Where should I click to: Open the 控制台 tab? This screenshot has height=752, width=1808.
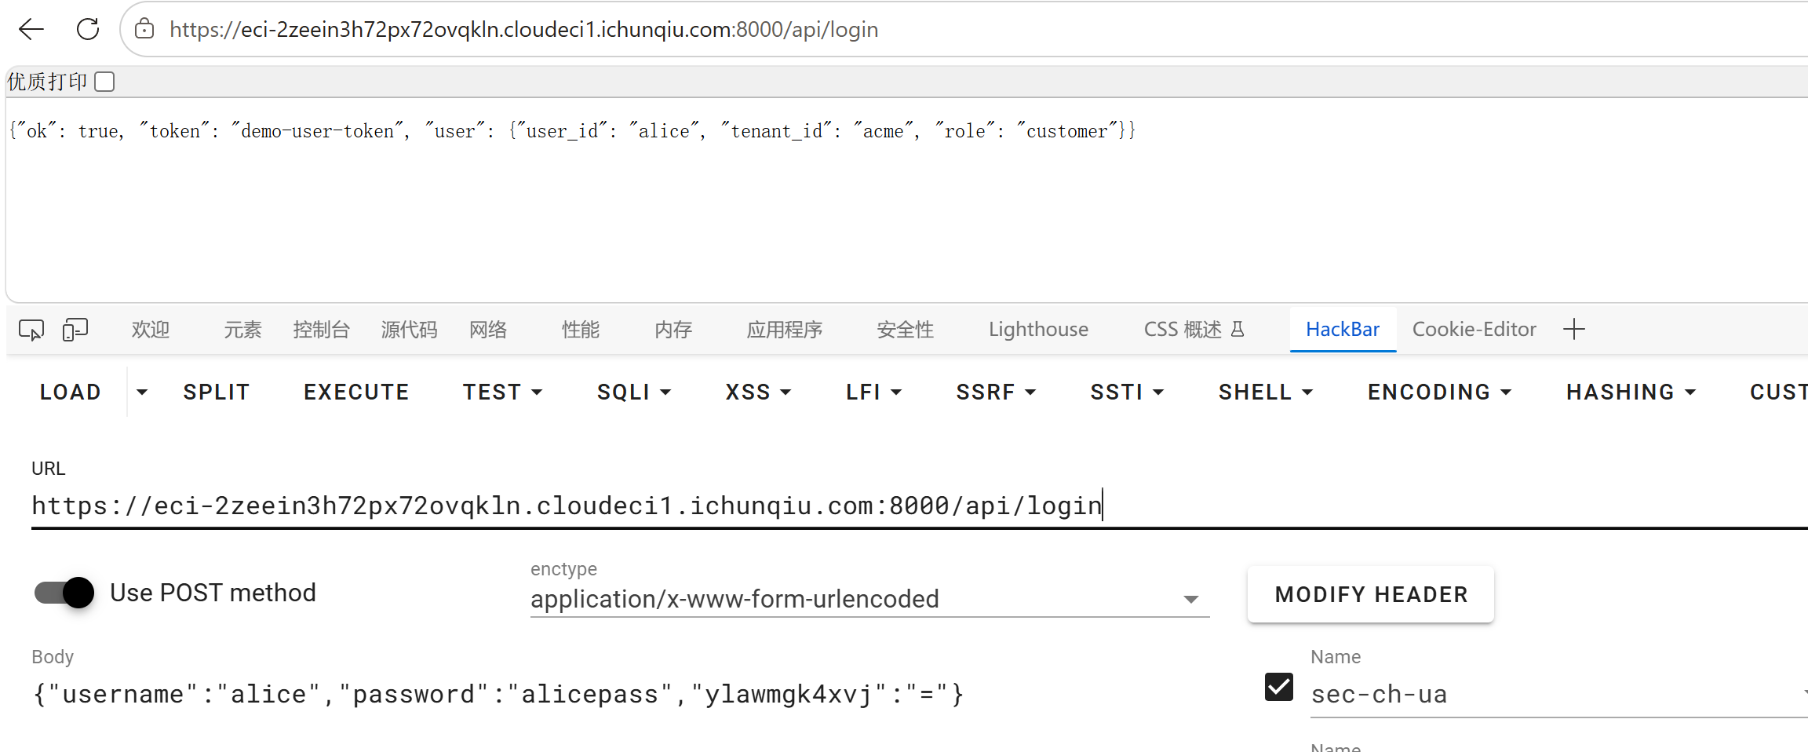321,330
